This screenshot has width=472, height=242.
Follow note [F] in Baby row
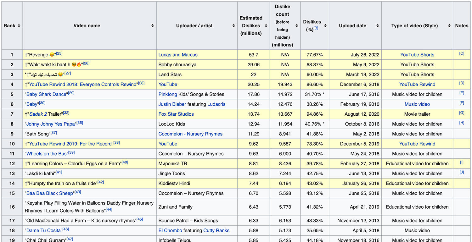(462, 103)
